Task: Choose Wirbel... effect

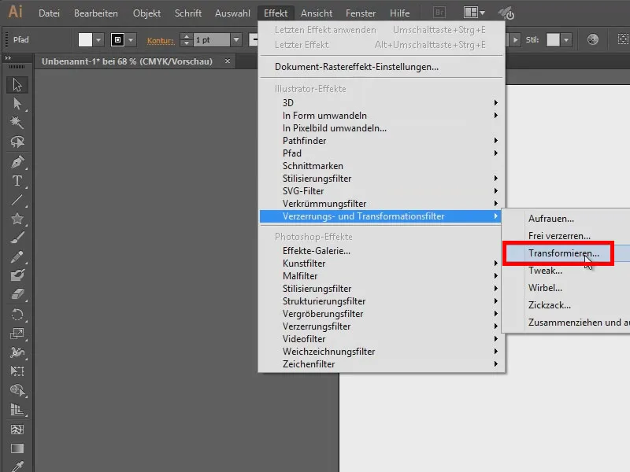Action: [x=545, y=288]
